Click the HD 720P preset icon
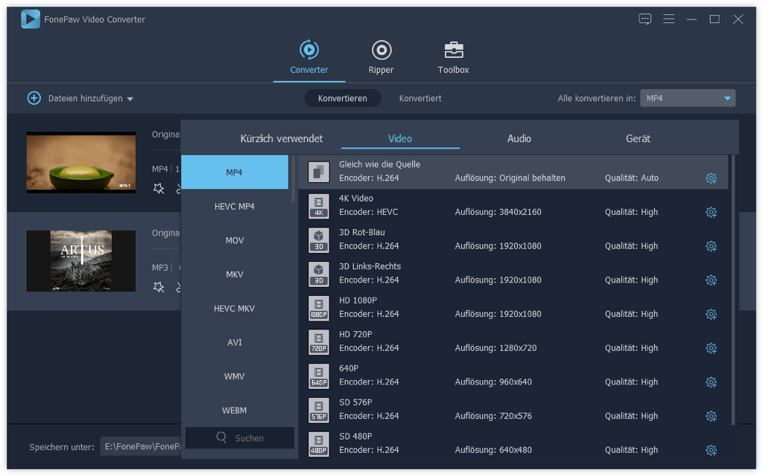Screen dimensions: 763x476 [x=319, y=342]
